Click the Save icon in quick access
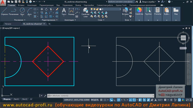The image size is (193, 108). [16, 2]
